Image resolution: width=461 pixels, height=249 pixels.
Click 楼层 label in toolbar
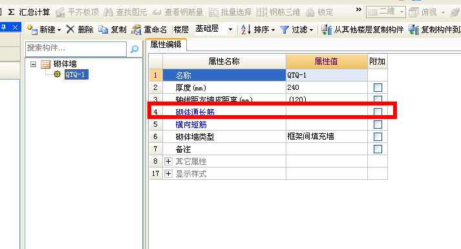point(181,29)
